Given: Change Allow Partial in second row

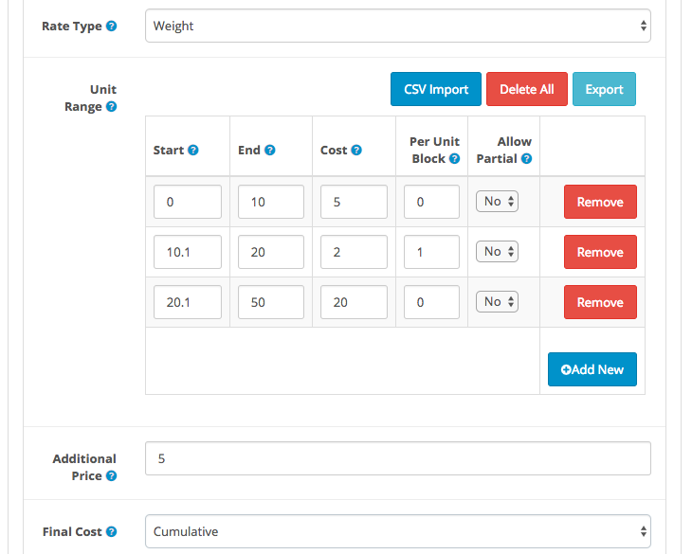Looking at the screenshot, I should click(x=497, y=252).
